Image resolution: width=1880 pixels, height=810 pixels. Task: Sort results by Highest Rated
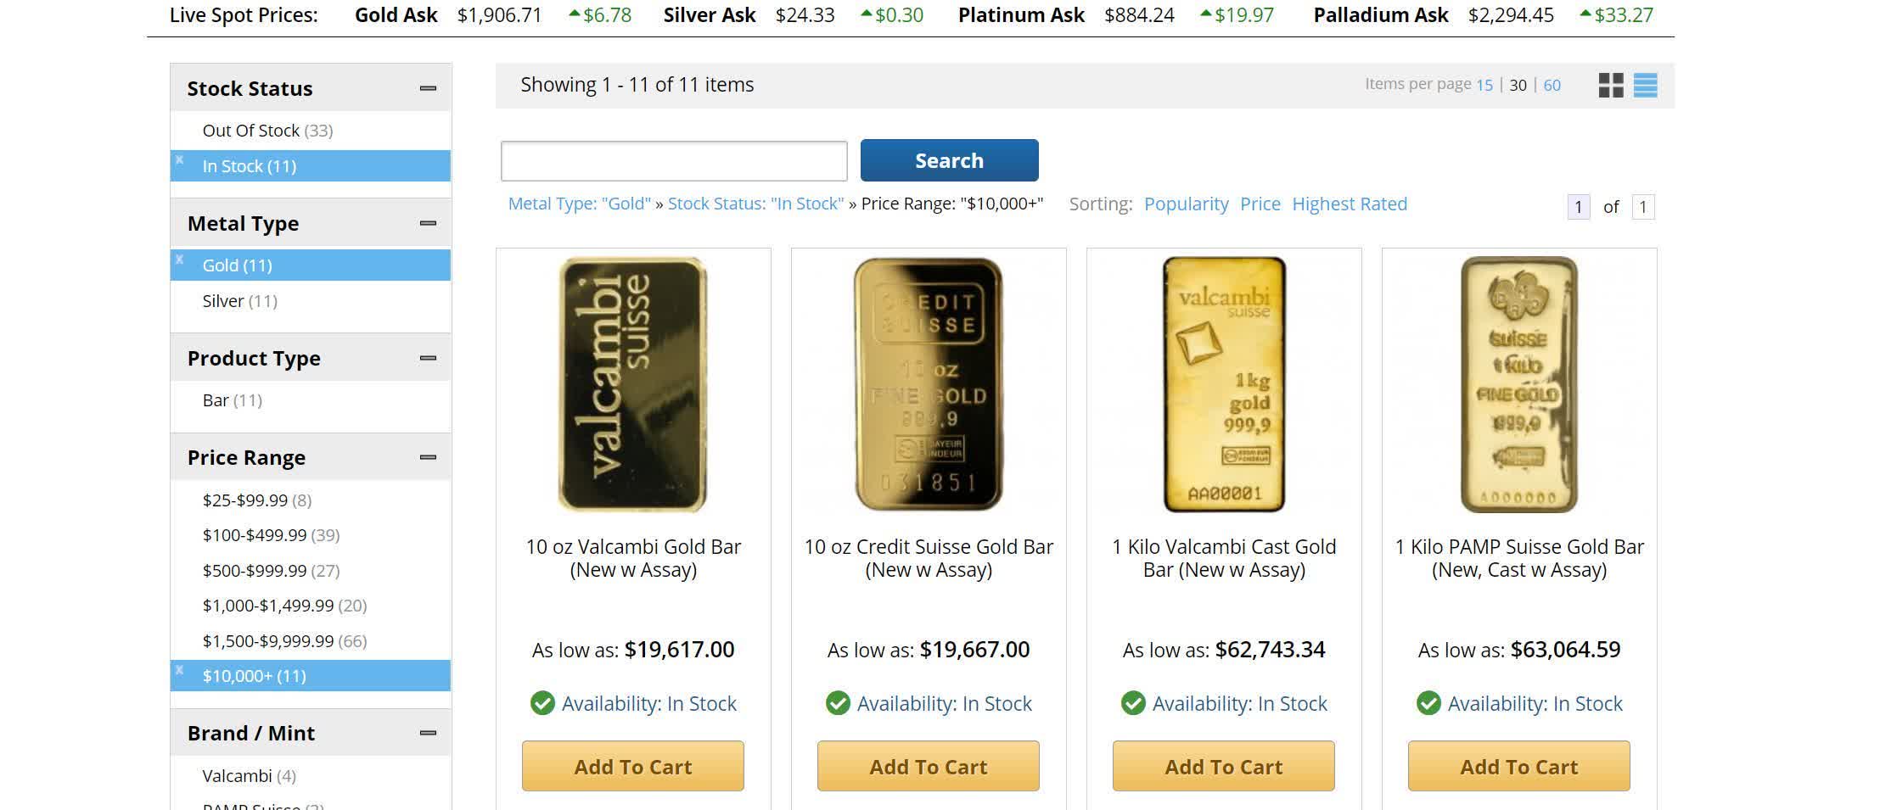point(1349,204)
